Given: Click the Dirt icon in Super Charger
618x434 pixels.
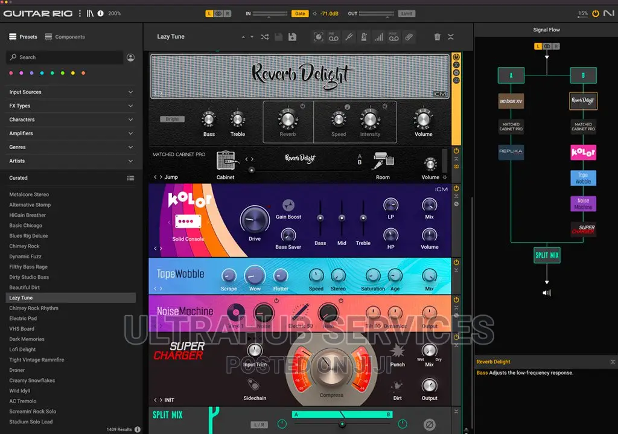Looking at the screenshot, I should click(397, 386).
